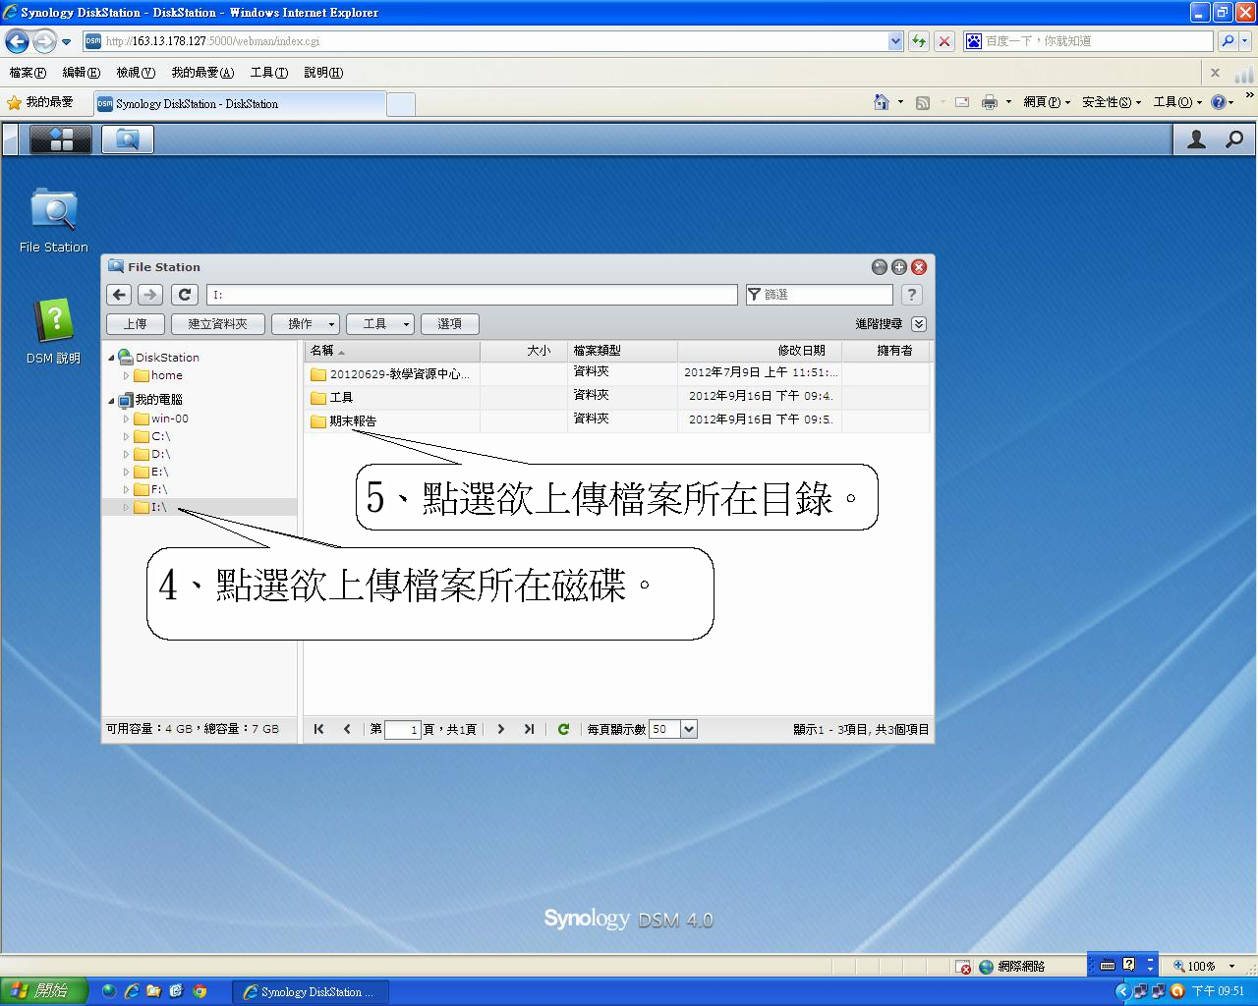Click the 上傳 upload button
The height and width of the screenshot is (1006, 1258).
click(x=136, y=324)
